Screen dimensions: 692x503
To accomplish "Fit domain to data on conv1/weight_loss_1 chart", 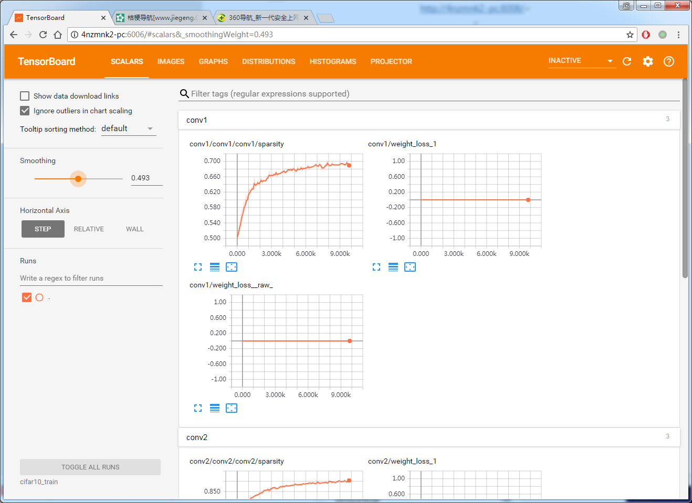I will [410, 267].
